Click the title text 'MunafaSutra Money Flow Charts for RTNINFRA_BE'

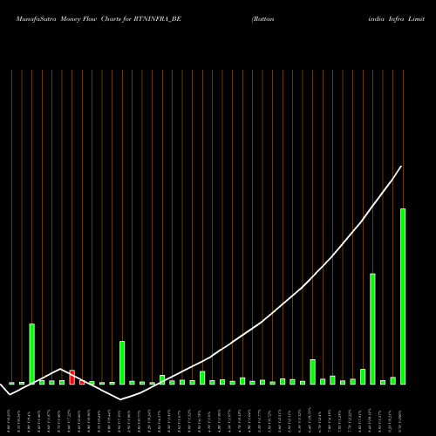click(x=99, y=19)
